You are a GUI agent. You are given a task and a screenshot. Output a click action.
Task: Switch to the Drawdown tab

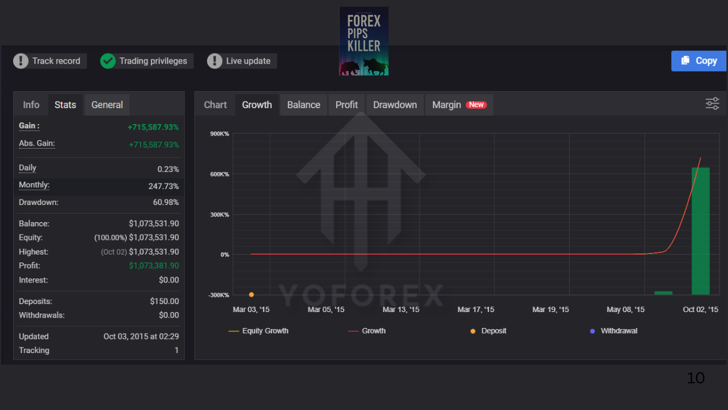click(x=395, y=105)
